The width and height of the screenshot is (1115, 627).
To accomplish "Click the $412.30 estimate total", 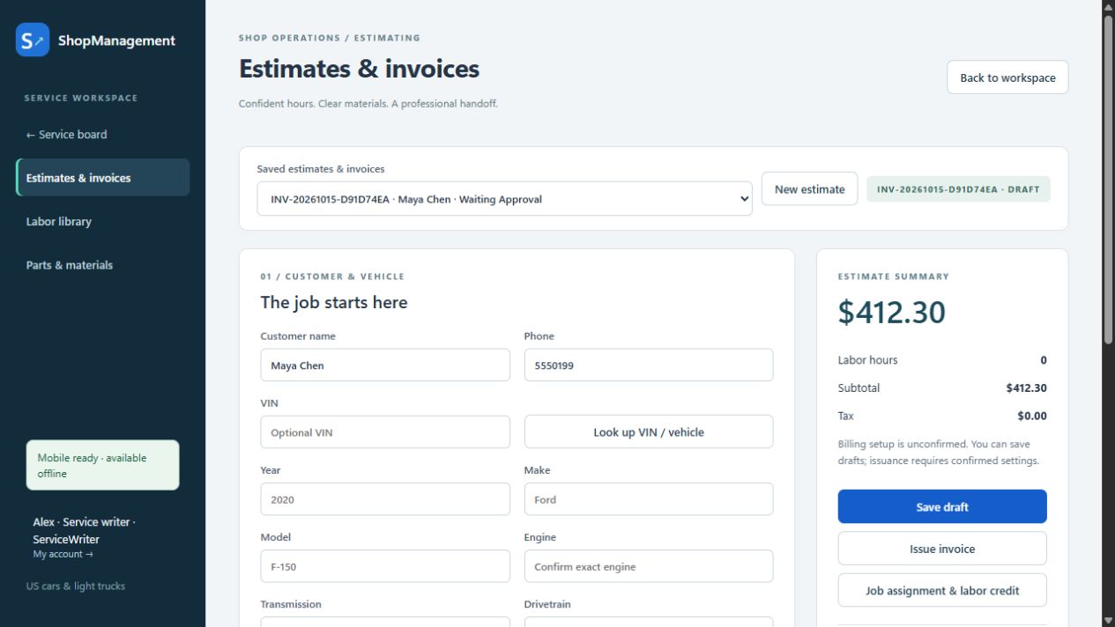I will [x=891, y=313].
